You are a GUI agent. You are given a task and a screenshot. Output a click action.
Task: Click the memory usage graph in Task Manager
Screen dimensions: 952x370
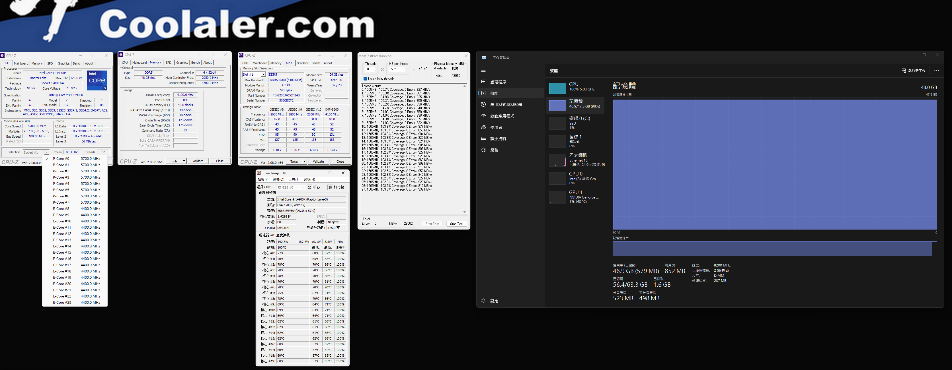[775, 164]
